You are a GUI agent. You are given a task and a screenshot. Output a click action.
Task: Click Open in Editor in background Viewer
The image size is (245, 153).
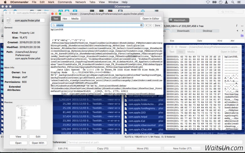[x=229, y=52]
